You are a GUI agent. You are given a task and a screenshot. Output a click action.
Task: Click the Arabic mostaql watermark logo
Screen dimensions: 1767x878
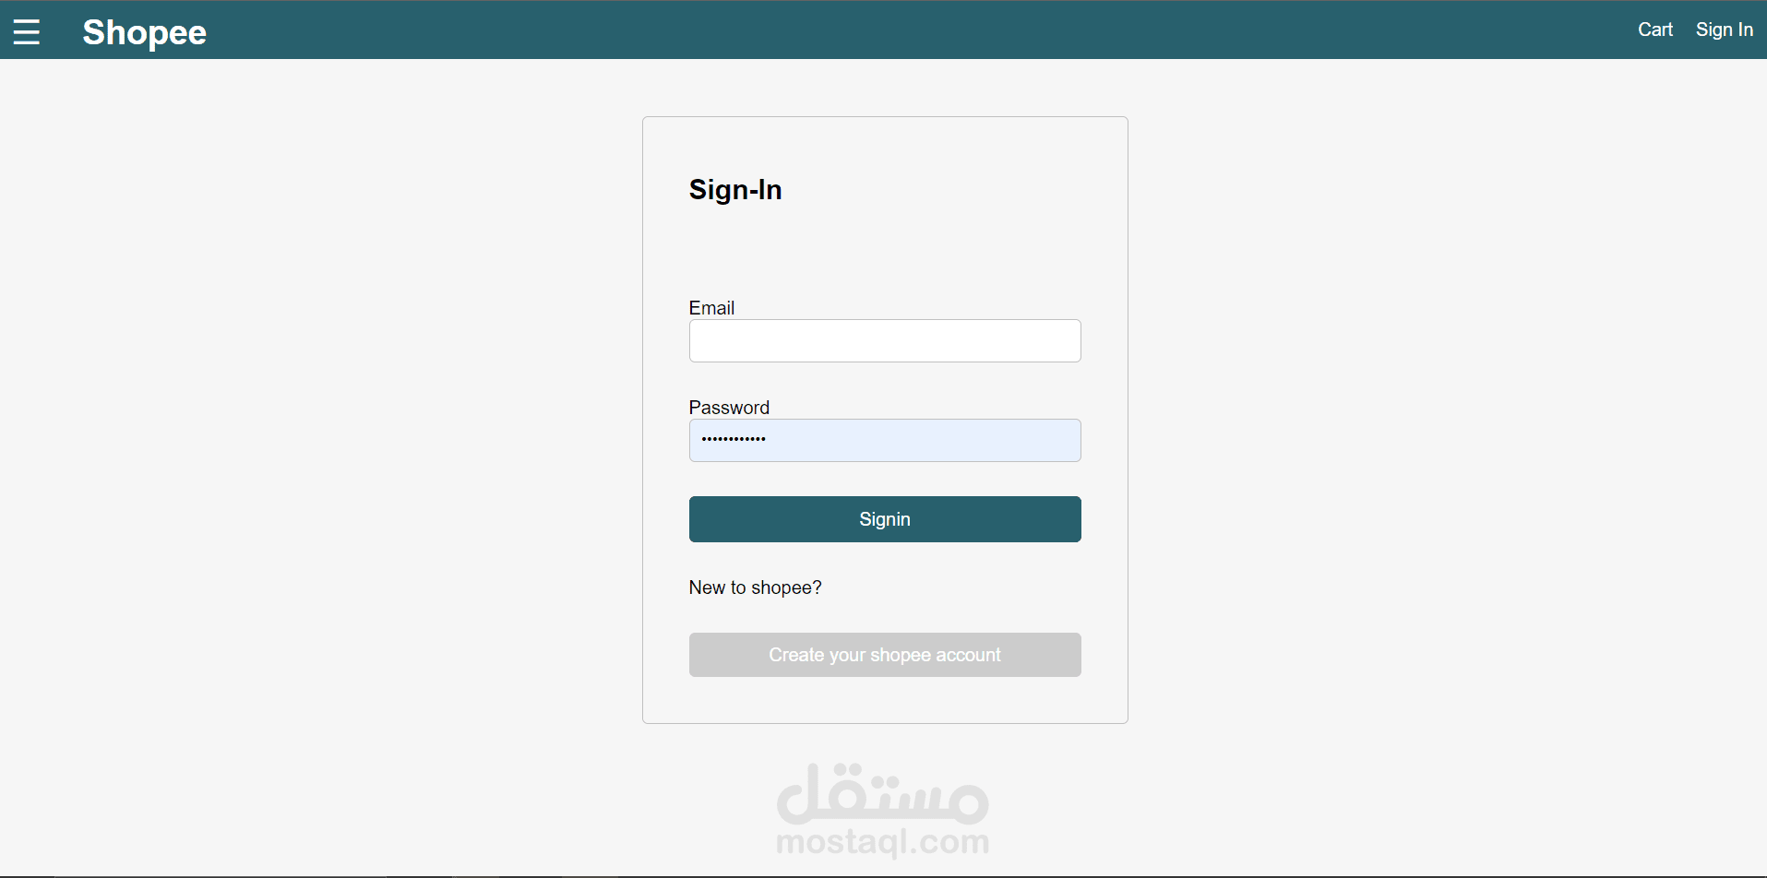coord(883,793)
